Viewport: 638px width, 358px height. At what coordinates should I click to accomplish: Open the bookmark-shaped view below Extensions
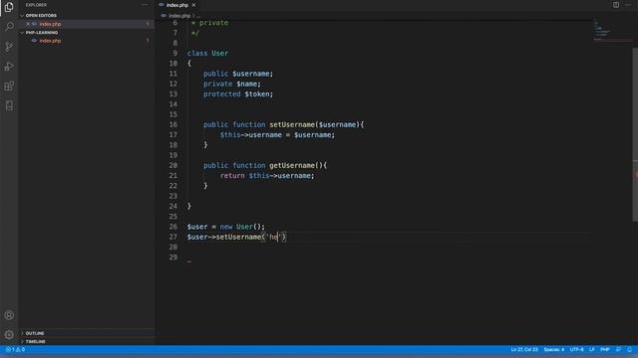[9, 106]
